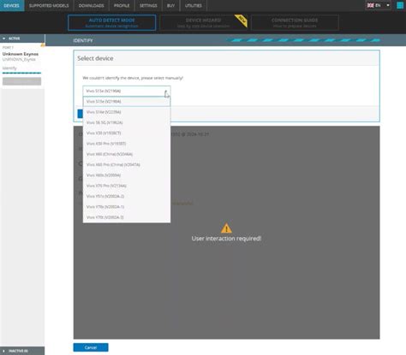Select Vivo X30 Pro option
The width and height of the screenshot is (406, 355).
(x=127, y=144)
